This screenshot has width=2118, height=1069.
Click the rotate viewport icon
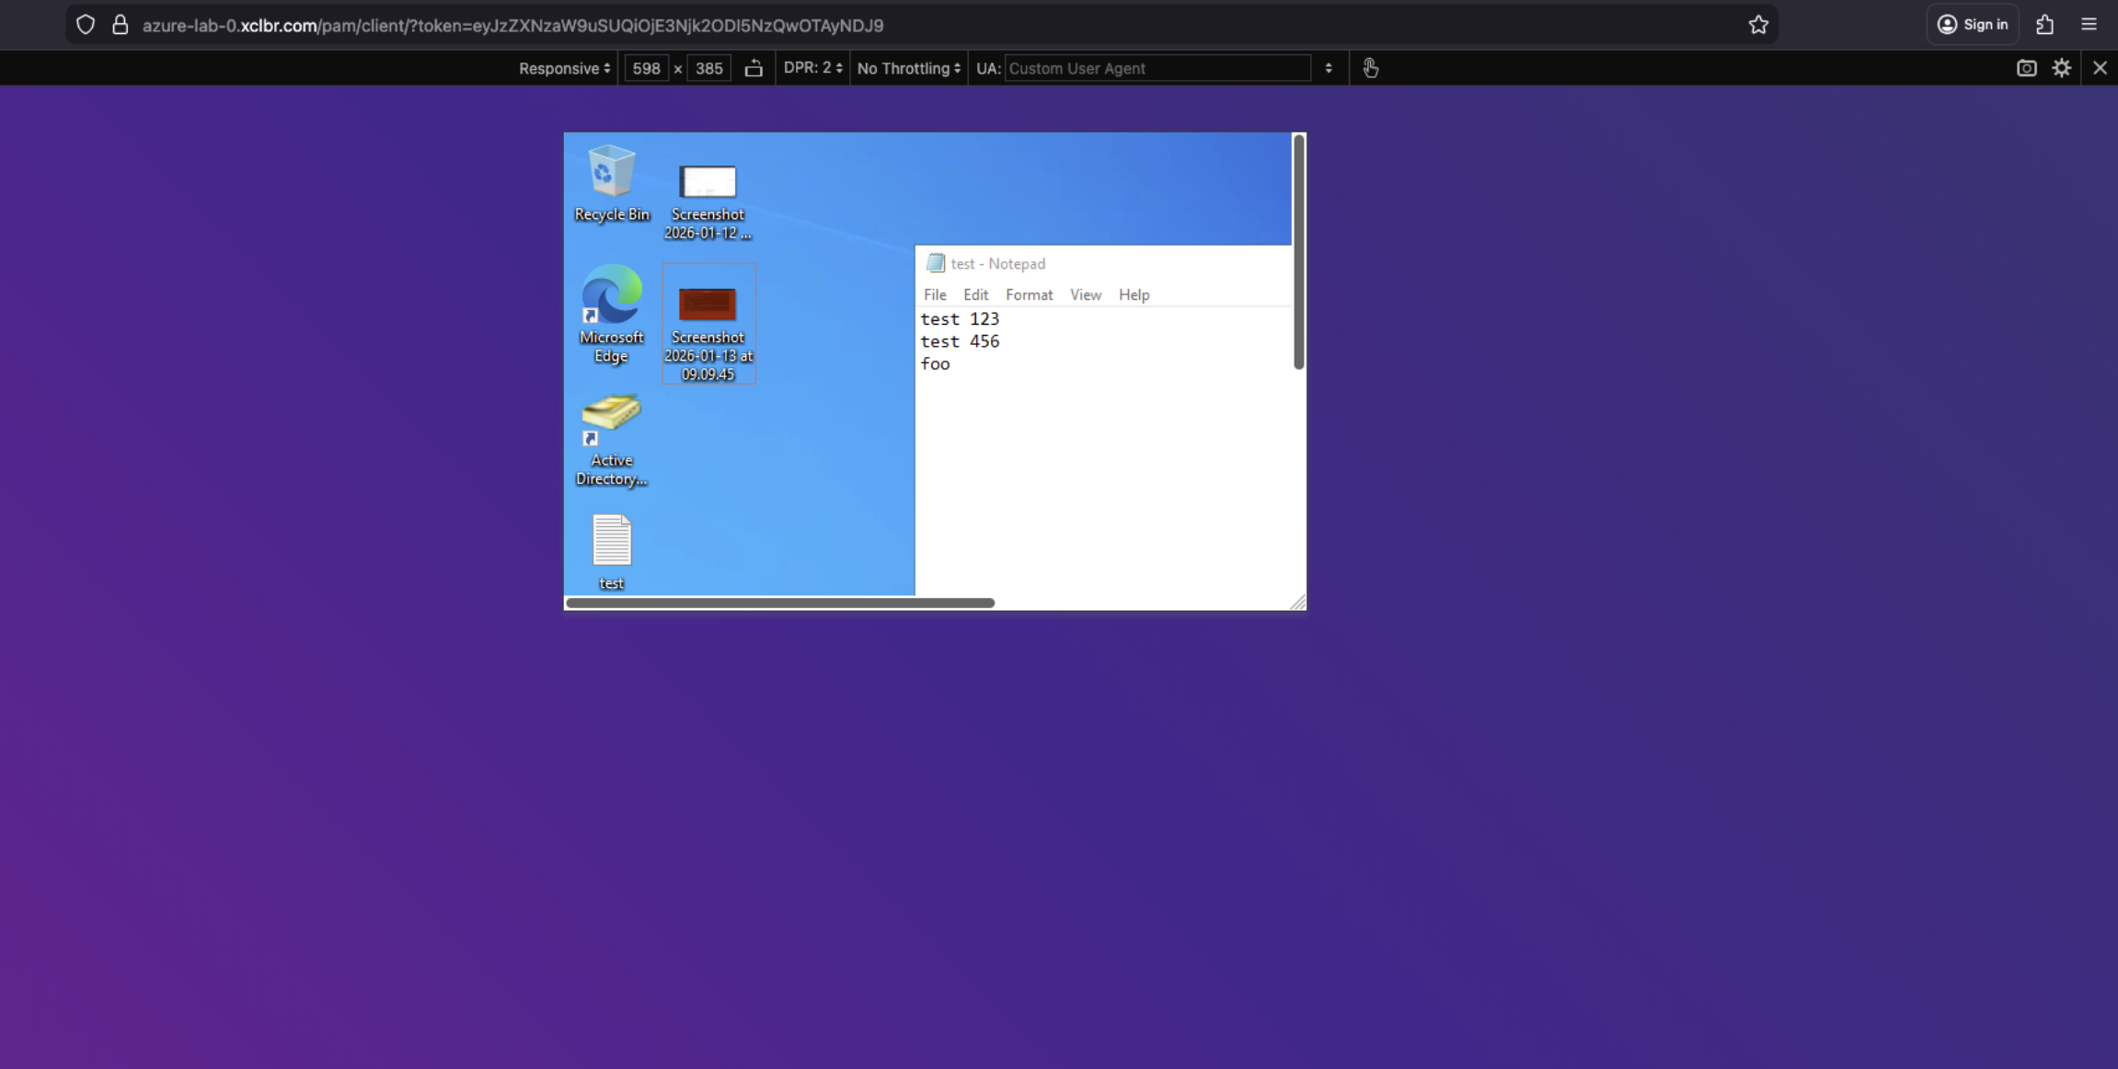click(x=754, y=68)
